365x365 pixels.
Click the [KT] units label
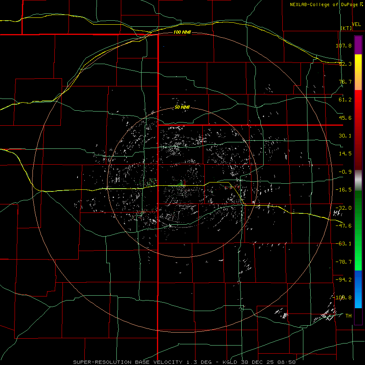coord(346,28)
